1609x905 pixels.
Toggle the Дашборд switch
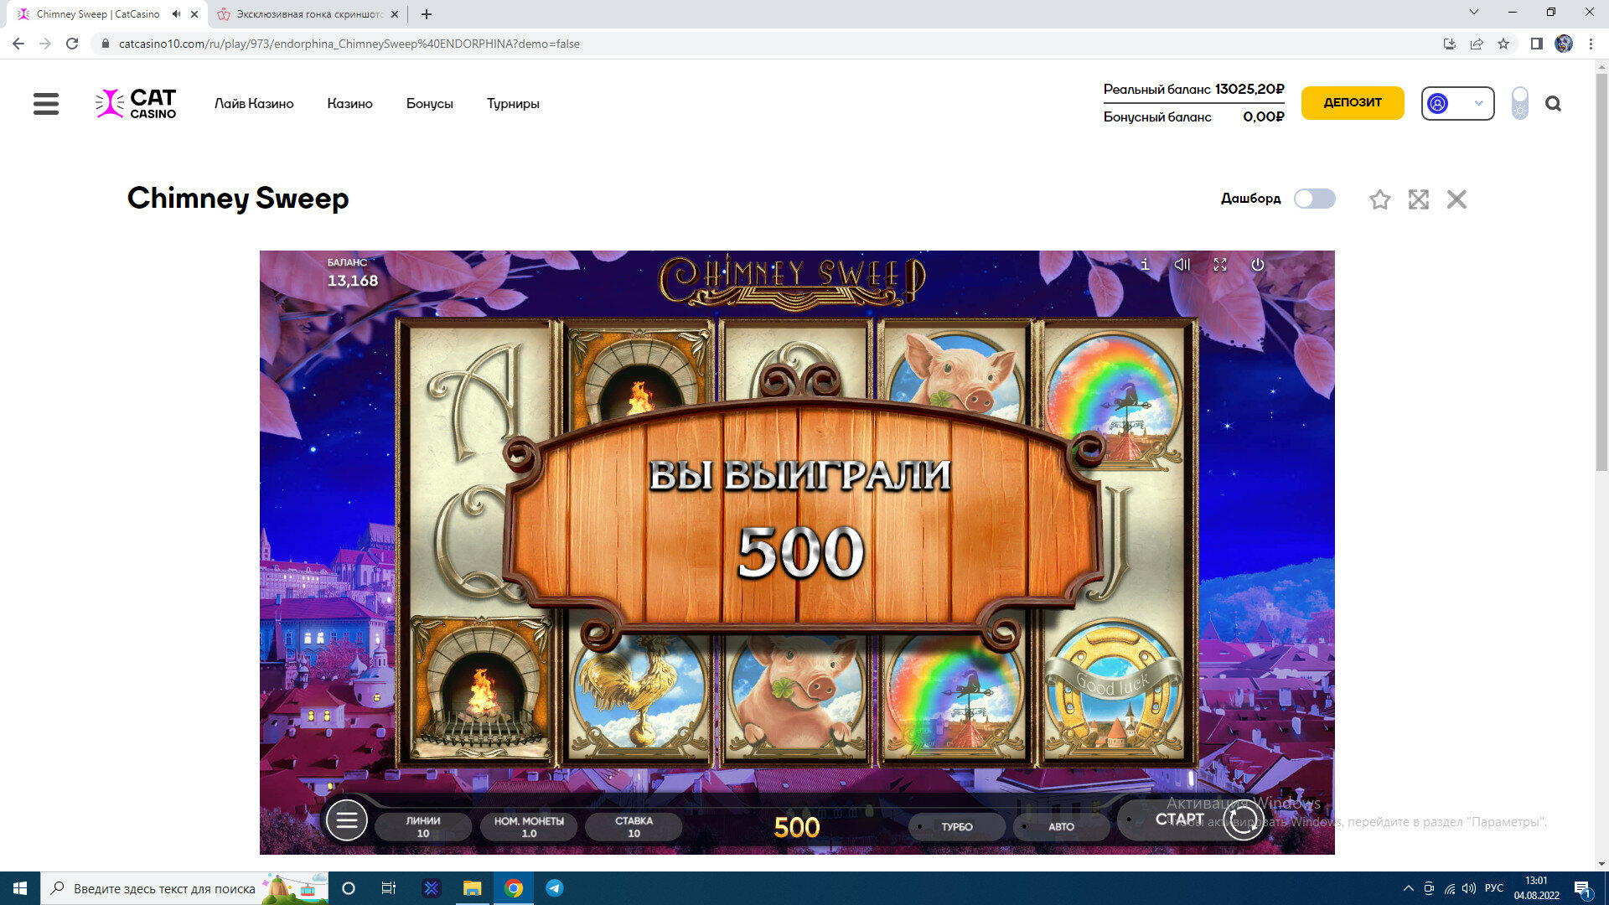click(x=1314, y=199)
